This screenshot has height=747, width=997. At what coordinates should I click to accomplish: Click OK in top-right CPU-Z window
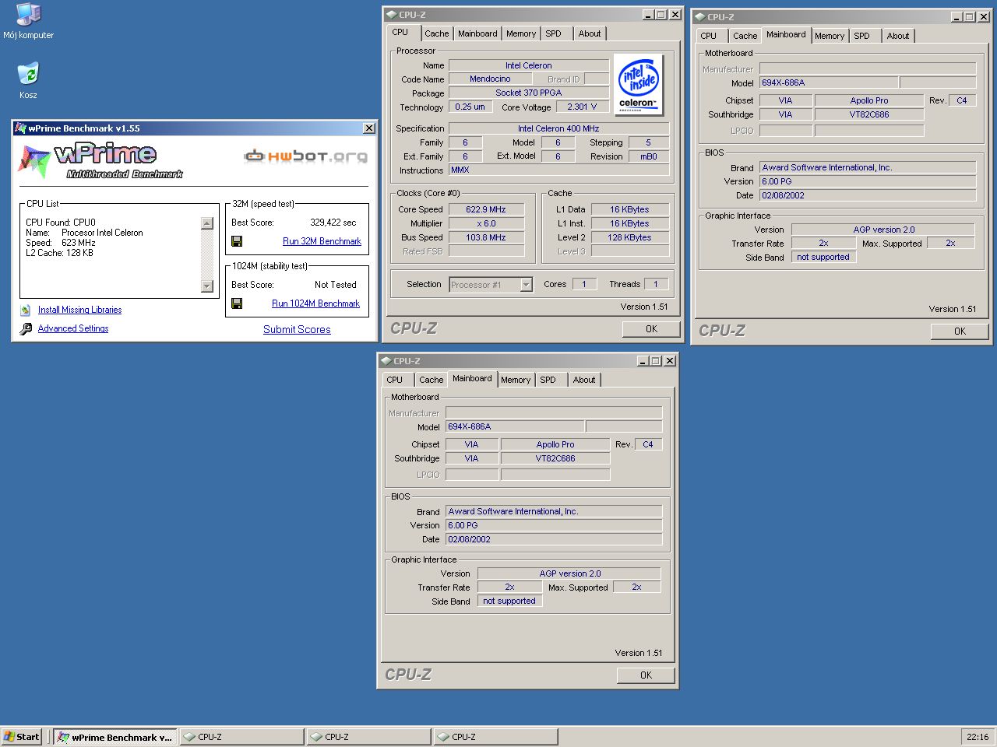pos(960,331)
